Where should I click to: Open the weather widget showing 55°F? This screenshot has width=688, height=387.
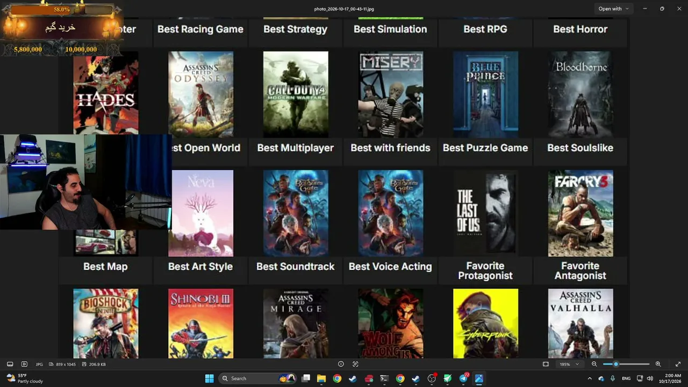point(24,378)
